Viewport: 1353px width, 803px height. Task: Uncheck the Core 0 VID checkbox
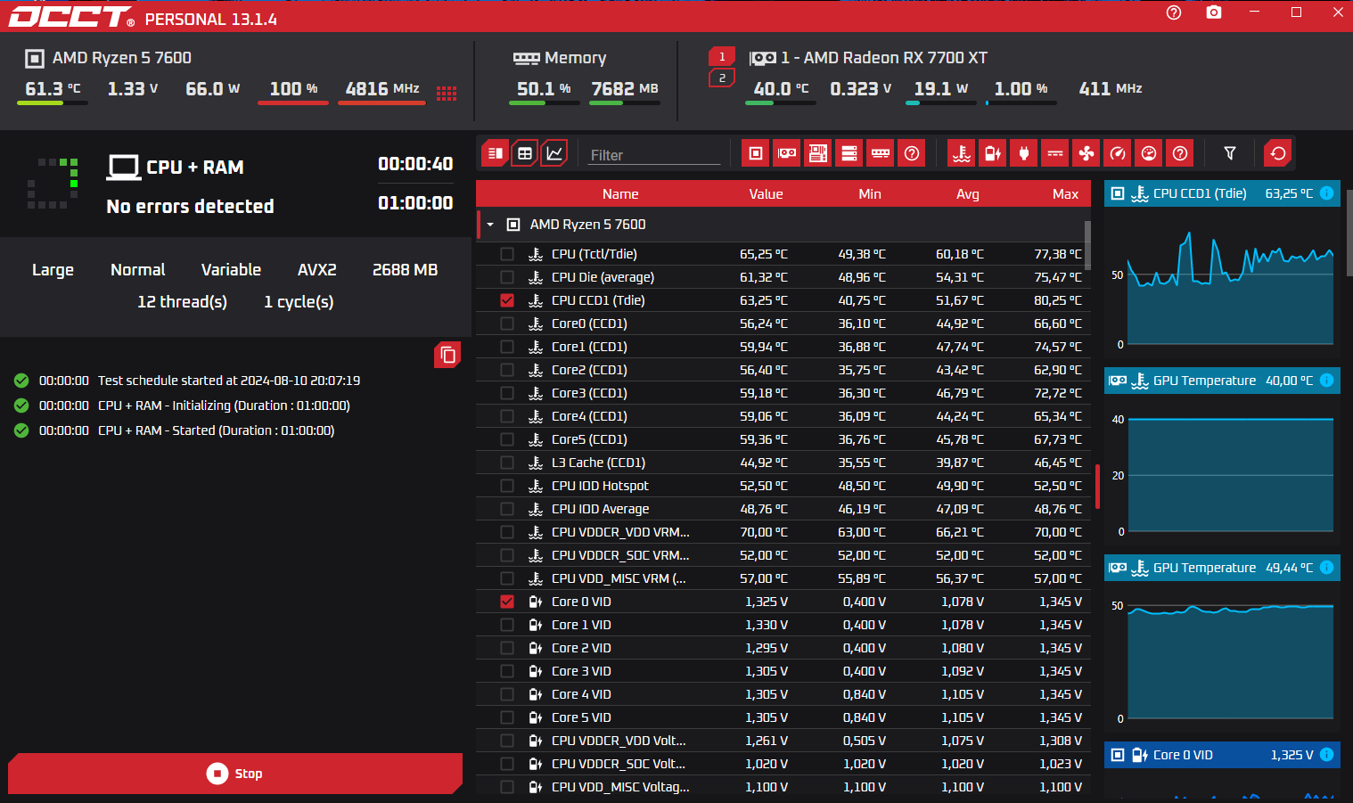(x=507, y=602)
